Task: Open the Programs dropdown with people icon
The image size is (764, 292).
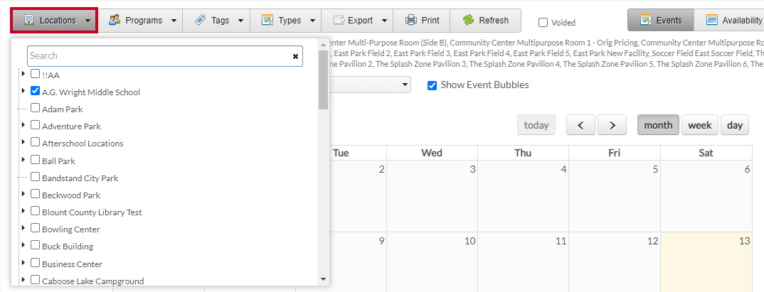Action: pyautogui.click(x=142, y=21)
